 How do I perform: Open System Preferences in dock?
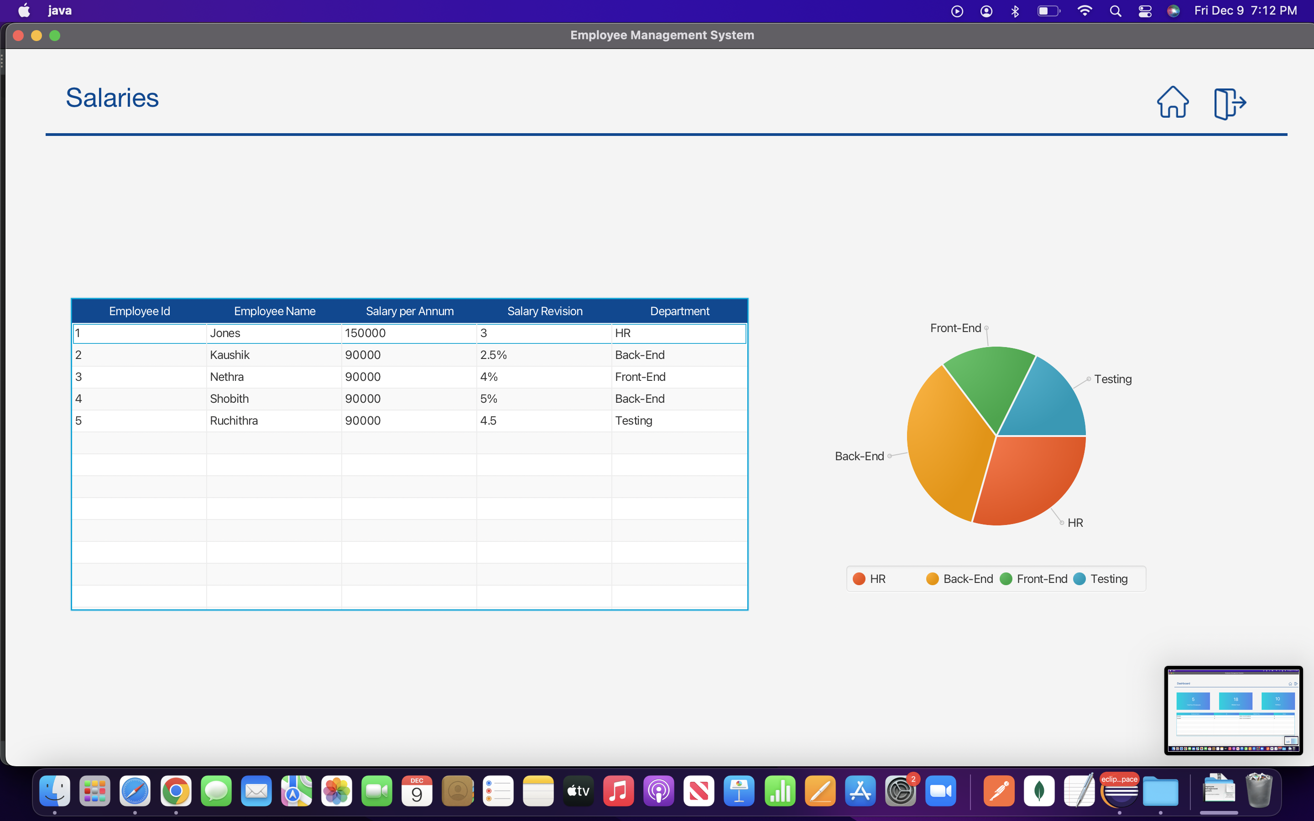(x=900, y=791)
